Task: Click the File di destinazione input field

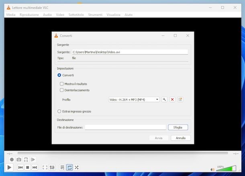Action: (125, 127)
